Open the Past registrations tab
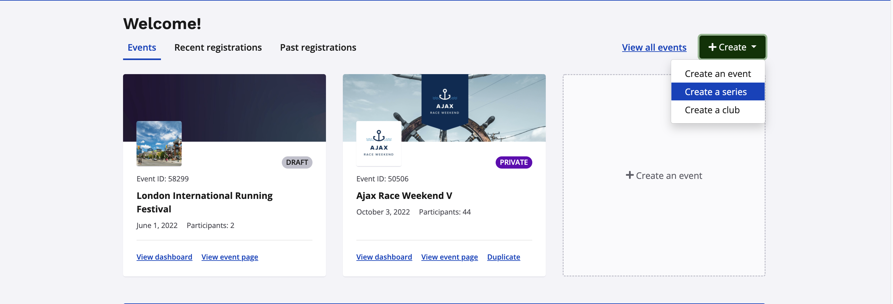This screenshot has height=304, width=893. pos(317,48)
